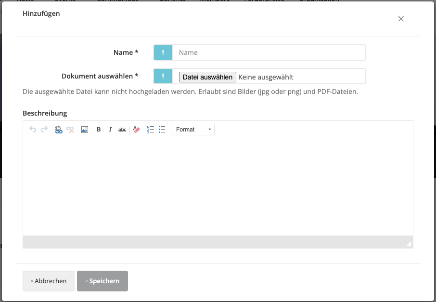The image size is (436, 302).
Task: Apply strikethrough to the description text
Action: click(122, 130)
